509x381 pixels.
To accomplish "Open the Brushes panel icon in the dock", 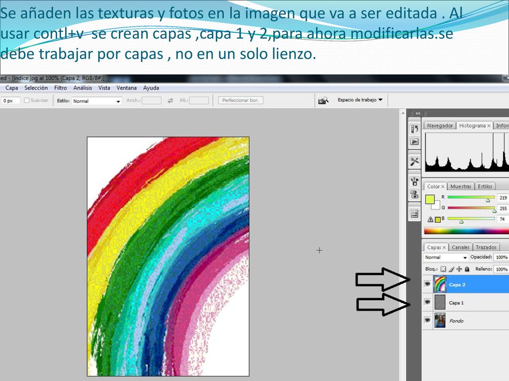I will coord(415,181).
